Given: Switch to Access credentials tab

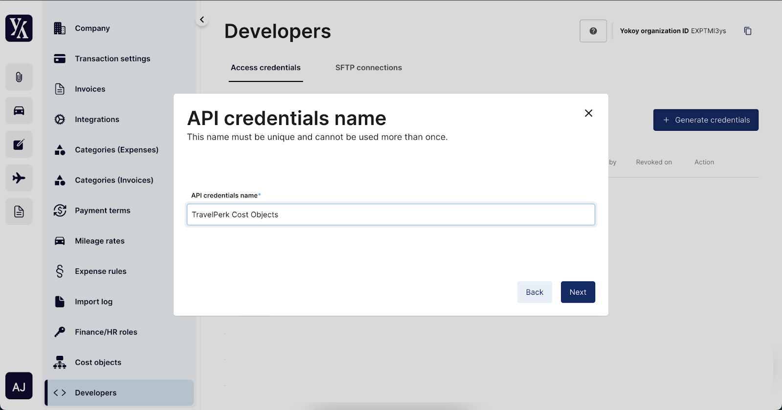Looking at the screenshot, I should (265, 68).
